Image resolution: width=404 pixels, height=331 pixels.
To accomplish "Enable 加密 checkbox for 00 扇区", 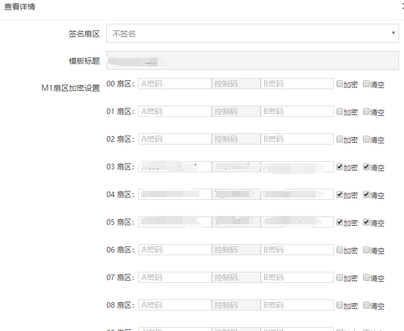I will click(x=339, y=84).
